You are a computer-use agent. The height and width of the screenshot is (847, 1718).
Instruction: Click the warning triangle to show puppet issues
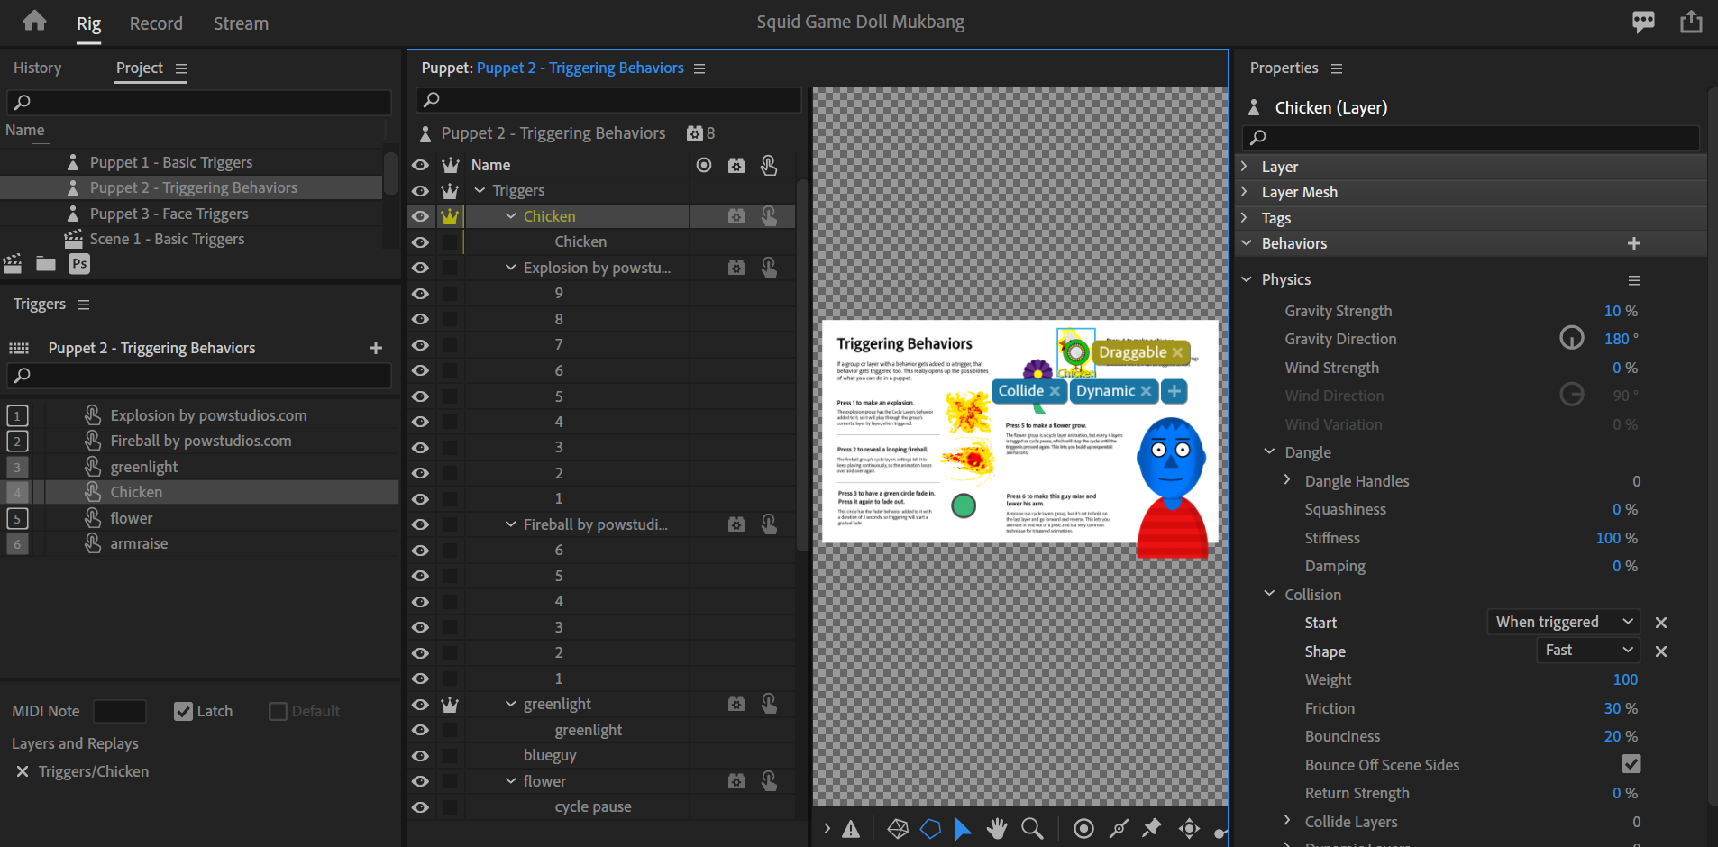tap(851, 828)
